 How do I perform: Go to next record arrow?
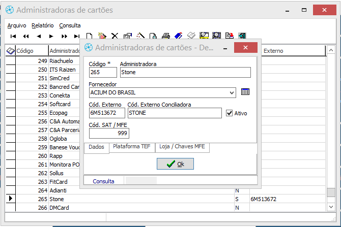click(x=51, y=36)
